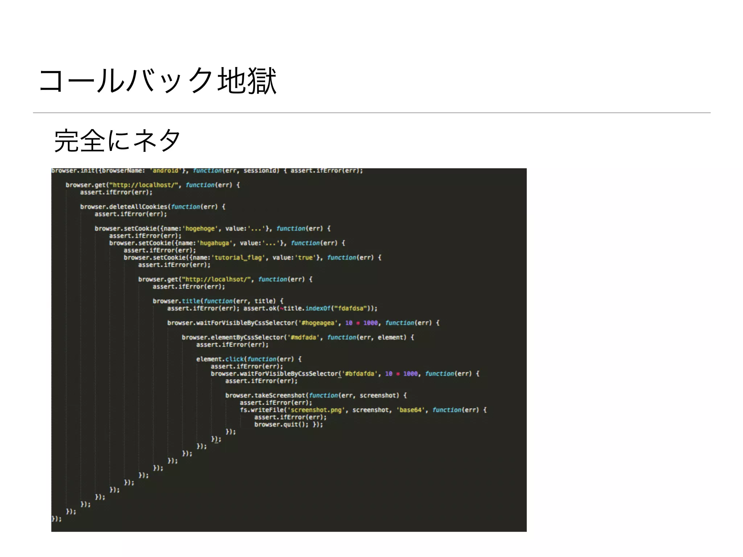The image size is (743, 557).
Task: Click the 'tutorial_flag' string
Action: 238,257
